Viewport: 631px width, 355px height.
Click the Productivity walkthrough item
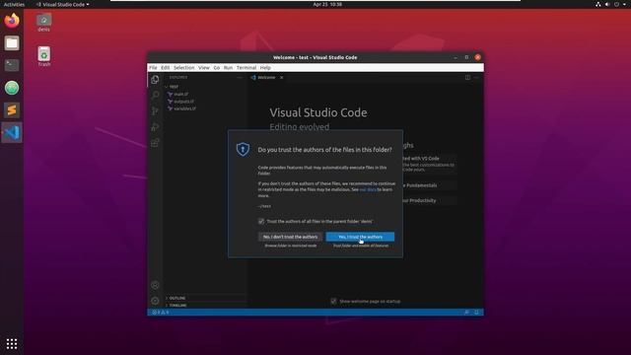(430, 200)
